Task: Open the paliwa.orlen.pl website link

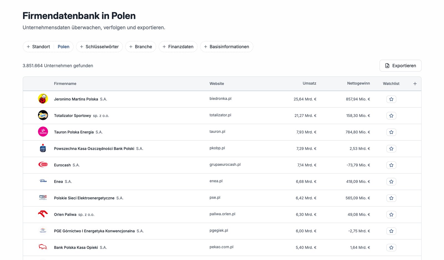Action: [222, 214]
